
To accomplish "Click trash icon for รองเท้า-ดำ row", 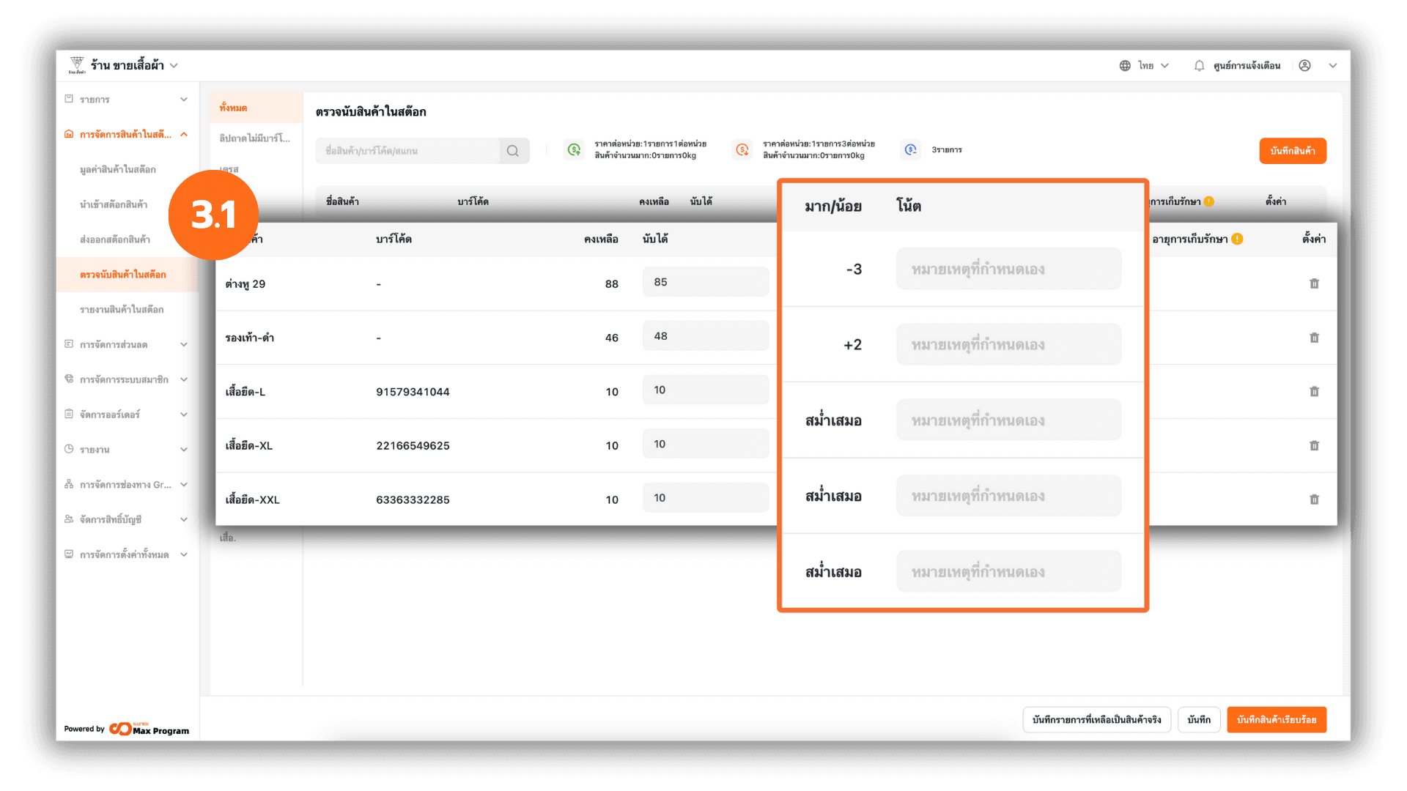I will click(1314, 338).
